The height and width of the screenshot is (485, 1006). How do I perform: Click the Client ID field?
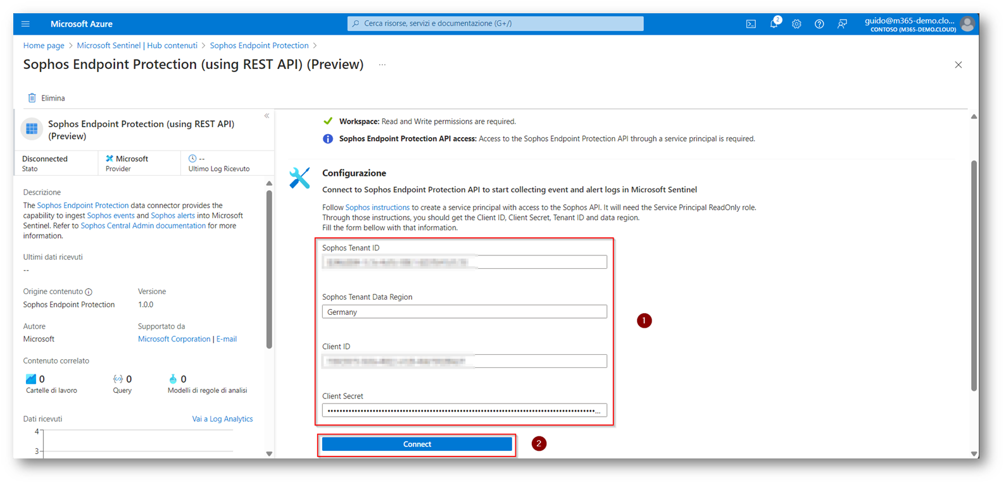[x=465, y=361]
